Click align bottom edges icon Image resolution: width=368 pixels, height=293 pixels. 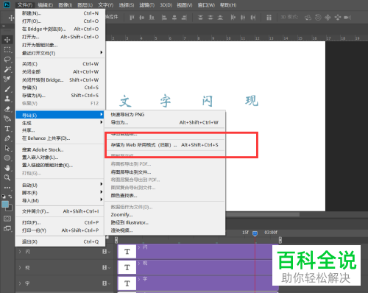[x=152, y=18]
